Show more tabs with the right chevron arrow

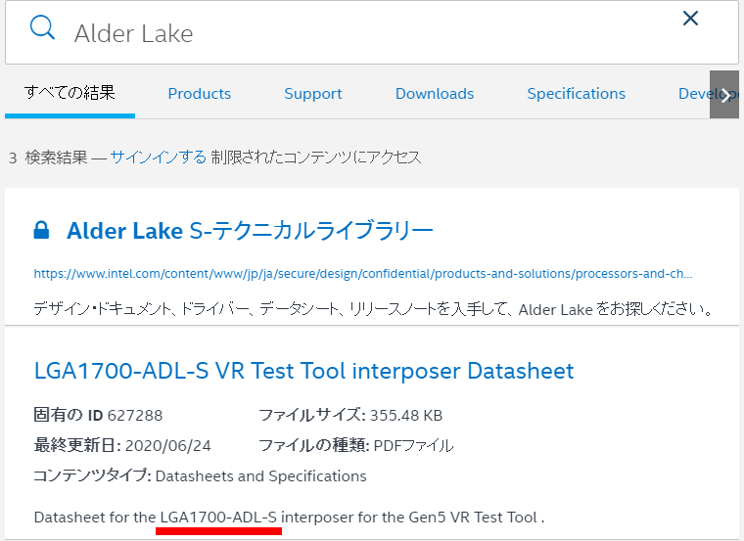click(x=724, y=95)
